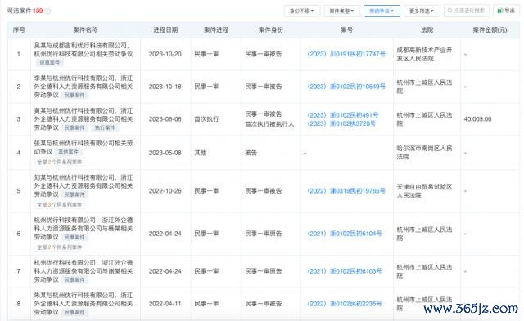Open the 李某与杭州优行科技 case title
Viewport: 524px width, 321px height.
tap(84, 87)
